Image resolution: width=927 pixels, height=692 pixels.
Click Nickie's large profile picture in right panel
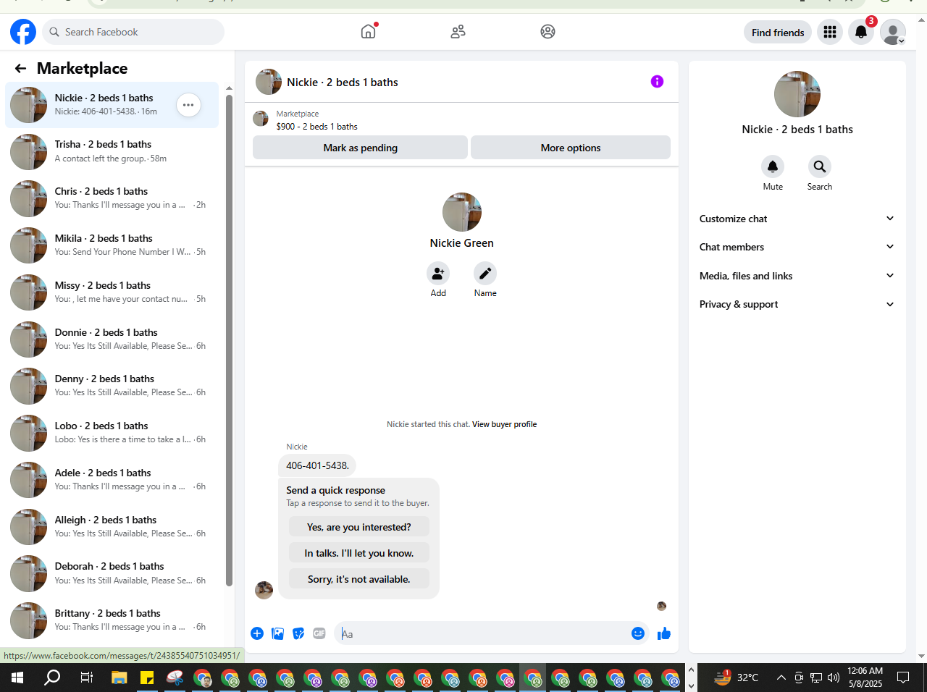pyautogui.click(x=797, y=94)
